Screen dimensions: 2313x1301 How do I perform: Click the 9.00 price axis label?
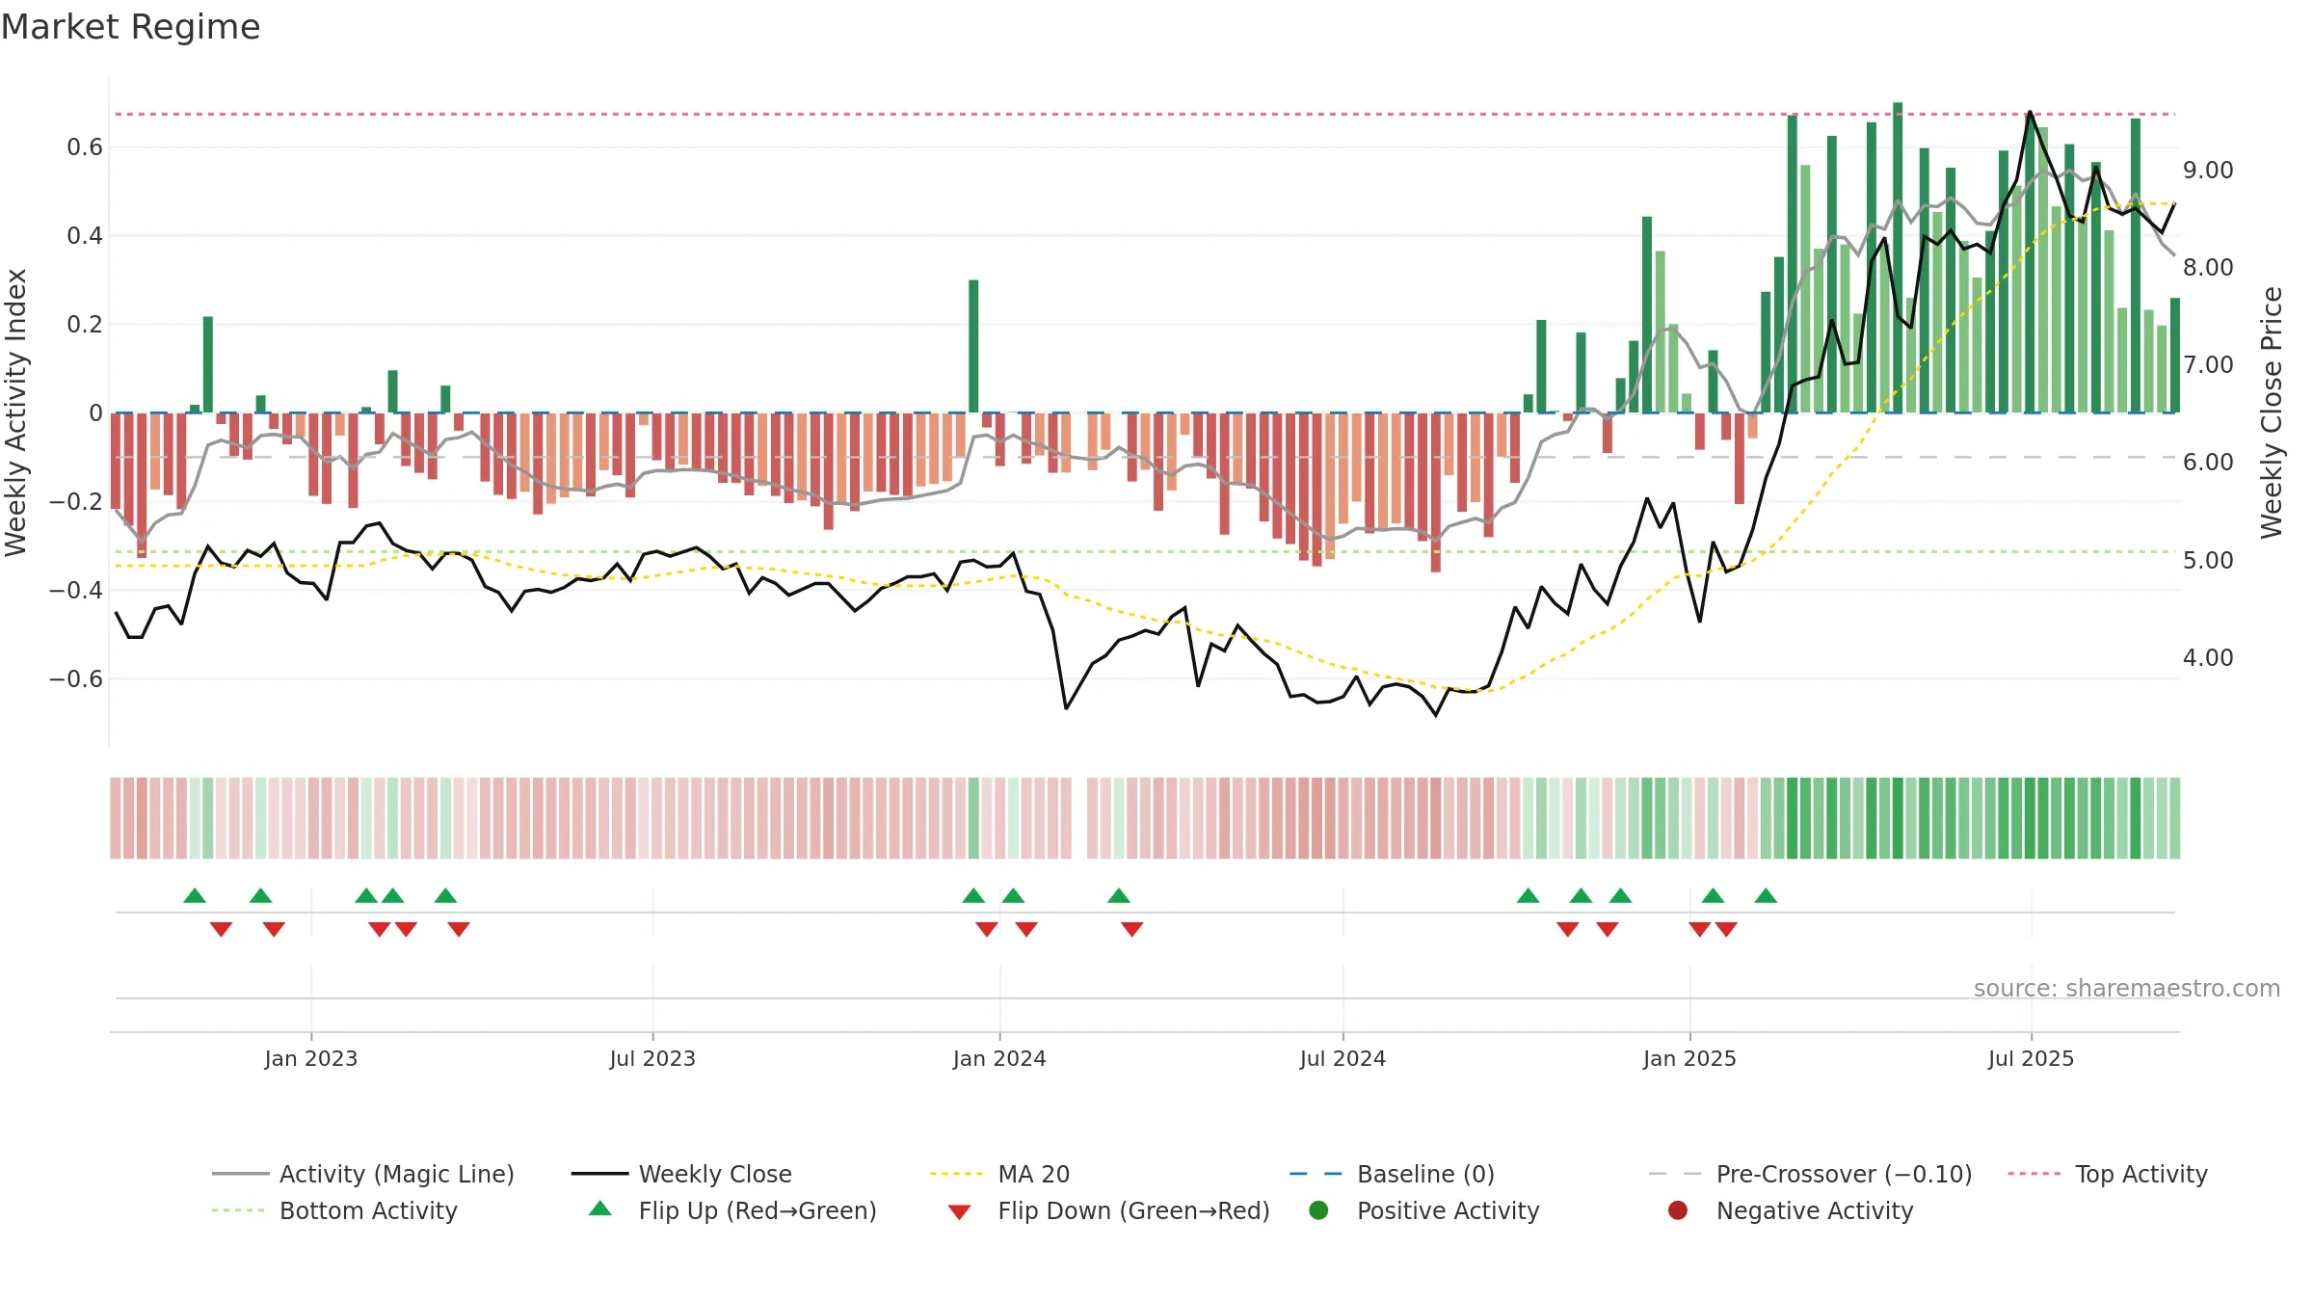click(2208, 171)
